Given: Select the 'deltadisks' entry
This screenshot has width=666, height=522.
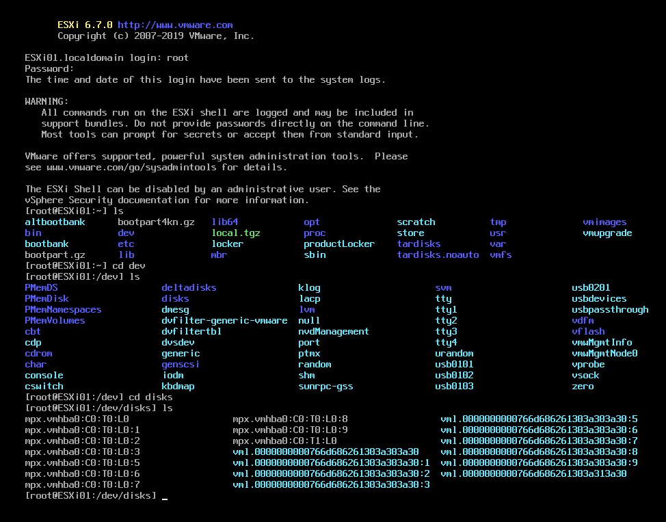Looking at the screenshot, I should (189, 288).
